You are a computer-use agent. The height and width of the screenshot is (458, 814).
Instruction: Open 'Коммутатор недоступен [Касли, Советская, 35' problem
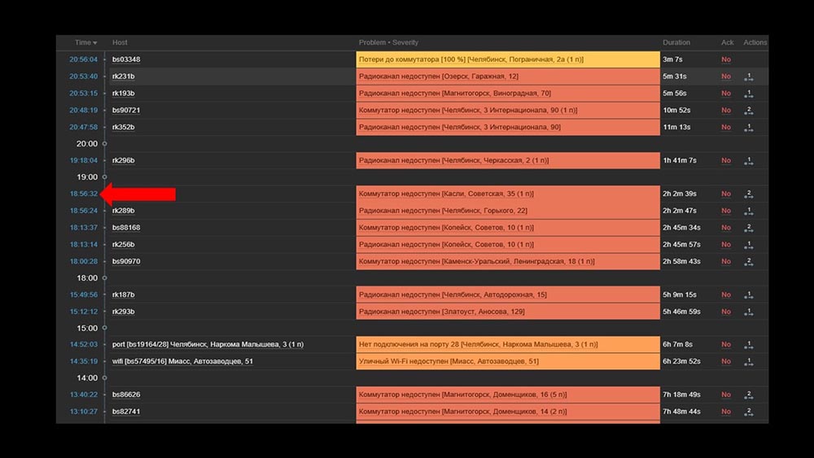click(446, 194)
